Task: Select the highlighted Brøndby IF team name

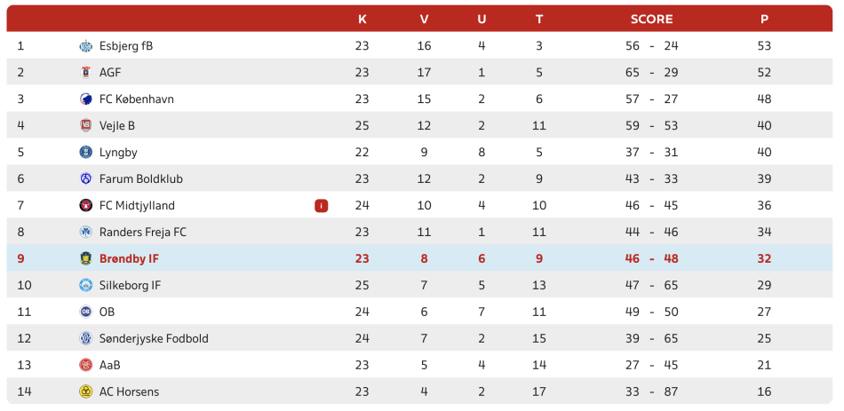Action: click(129, 258)
